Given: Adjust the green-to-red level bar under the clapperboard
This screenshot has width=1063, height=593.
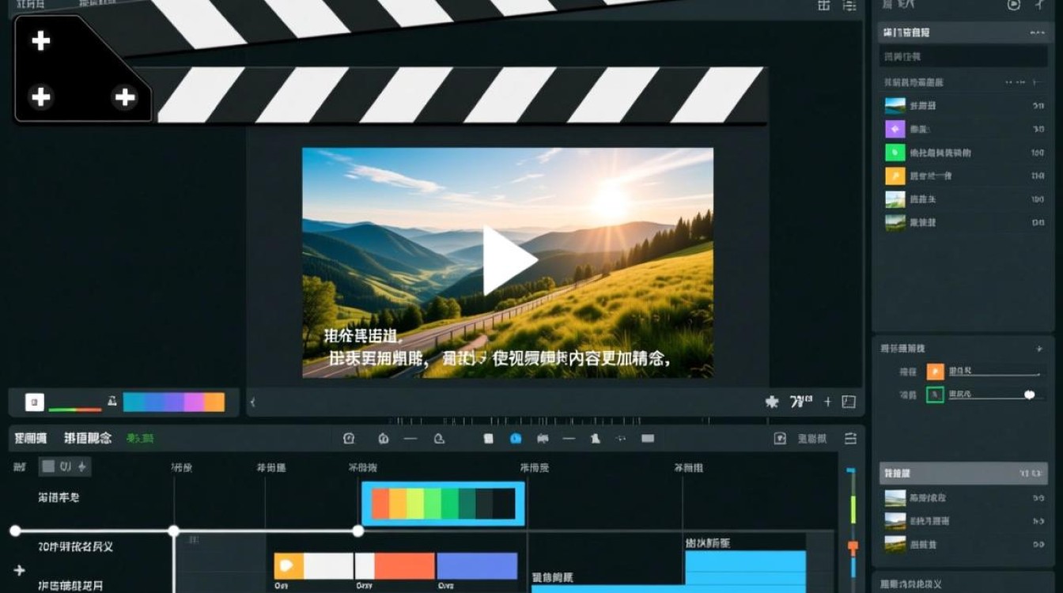Looking at the screenshot, I should click(x=75, y=409).
